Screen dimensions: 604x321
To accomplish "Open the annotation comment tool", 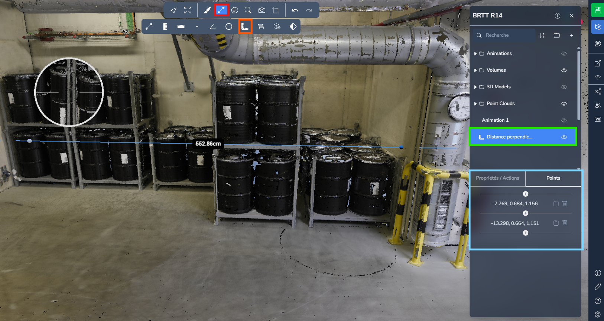I will point(235,10).
